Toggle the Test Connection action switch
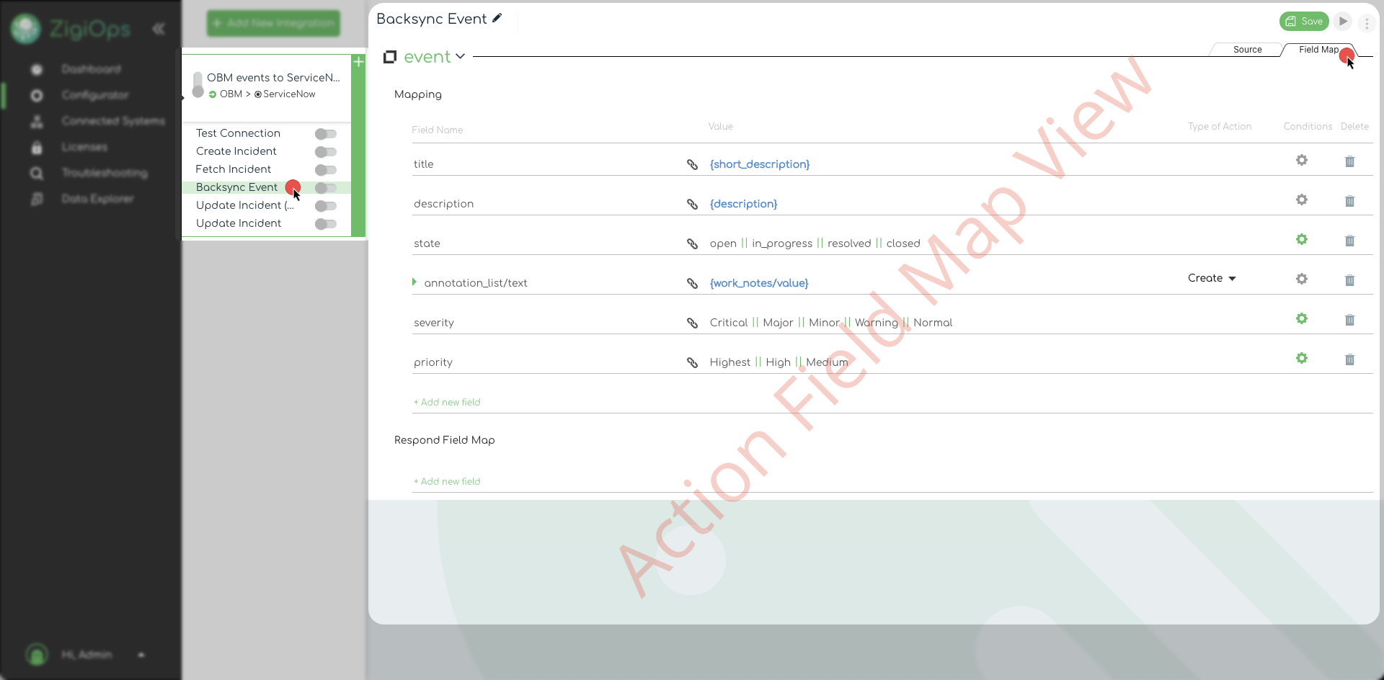The width and height of the screenshot is (1384, 680). click(326, 134)
